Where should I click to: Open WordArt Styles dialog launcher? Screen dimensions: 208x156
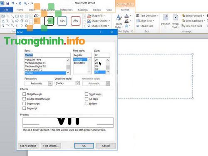click(132, 32)
